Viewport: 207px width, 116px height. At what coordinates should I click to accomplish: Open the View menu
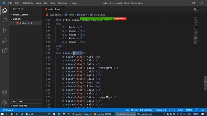click(38, 3)
